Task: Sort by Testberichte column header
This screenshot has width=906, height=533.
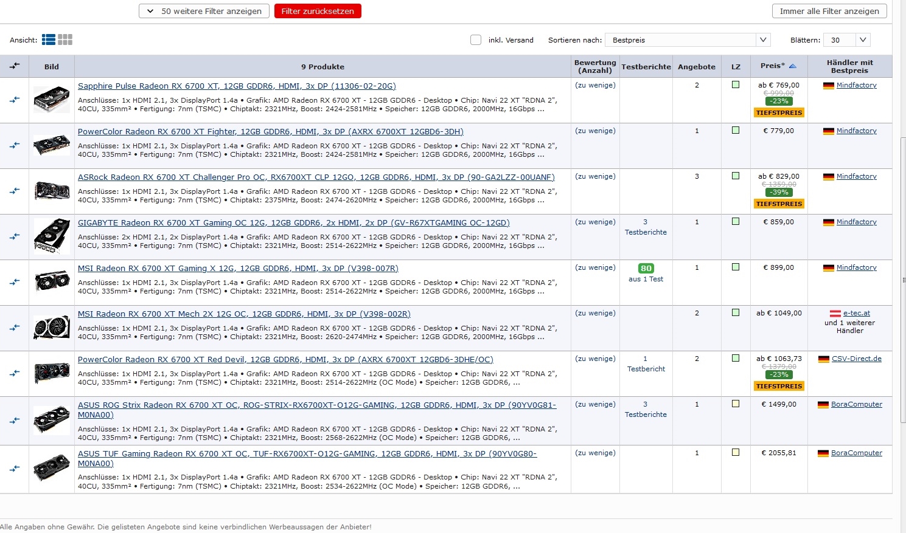Action: pos(646,67)
